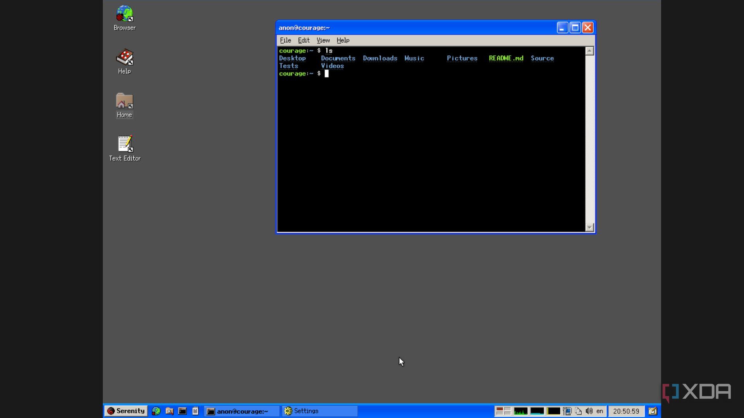This screenshot has height=418, width=744.
Task: Click the browser quick-launch icon in taskbar
Action: (x=156, y=411)
